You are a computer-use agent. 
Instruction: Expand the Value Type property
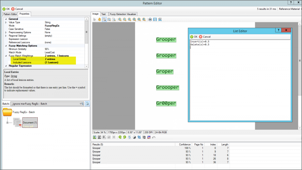[6, 23]
